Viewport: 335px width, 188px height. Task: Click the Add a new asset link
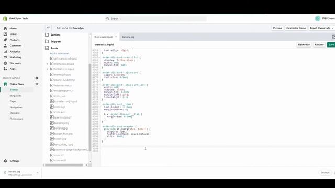60,53
